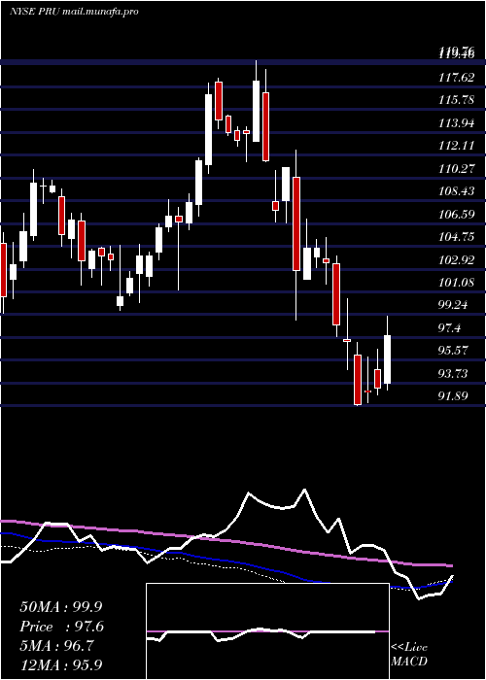The height and width of the screenshot is (680, 486).
Task: Click the 113.94 price axis label
Action: (x=456, y=123)
